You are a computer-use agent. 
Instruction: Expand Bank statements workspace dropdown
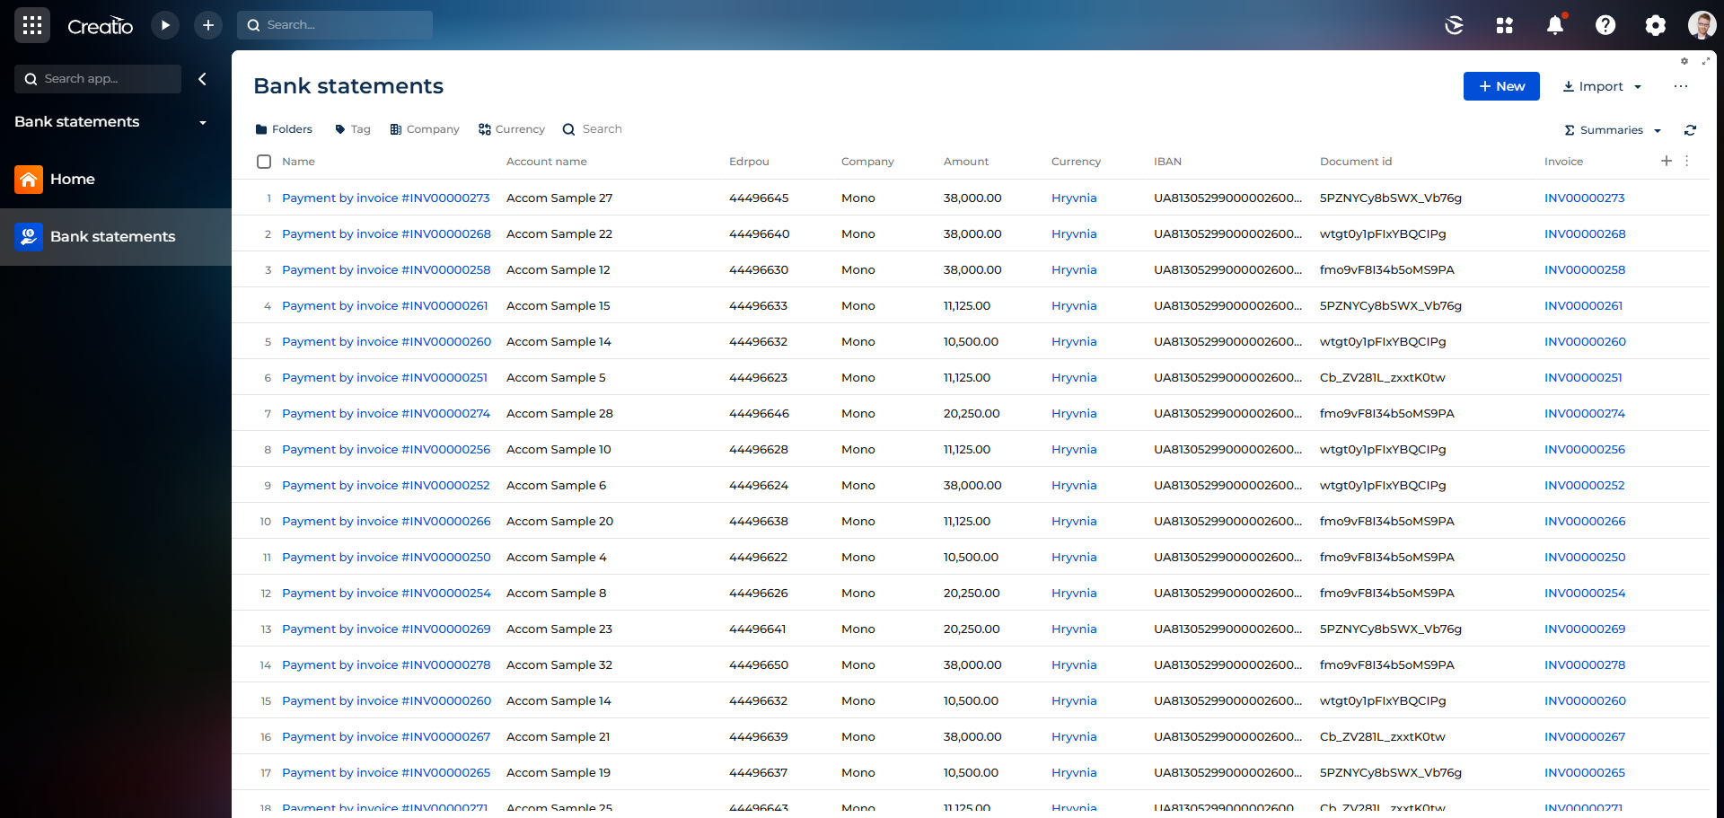tap(202, 122)
